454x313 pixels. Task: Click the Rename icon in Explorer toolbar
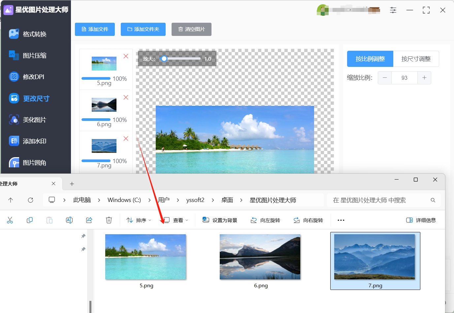pos(69,220)
